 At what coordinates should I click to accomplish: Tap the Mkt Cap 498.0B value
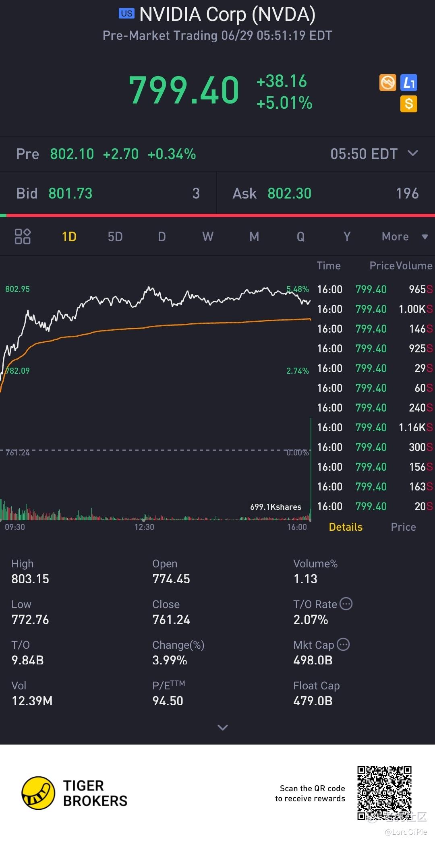313,660
